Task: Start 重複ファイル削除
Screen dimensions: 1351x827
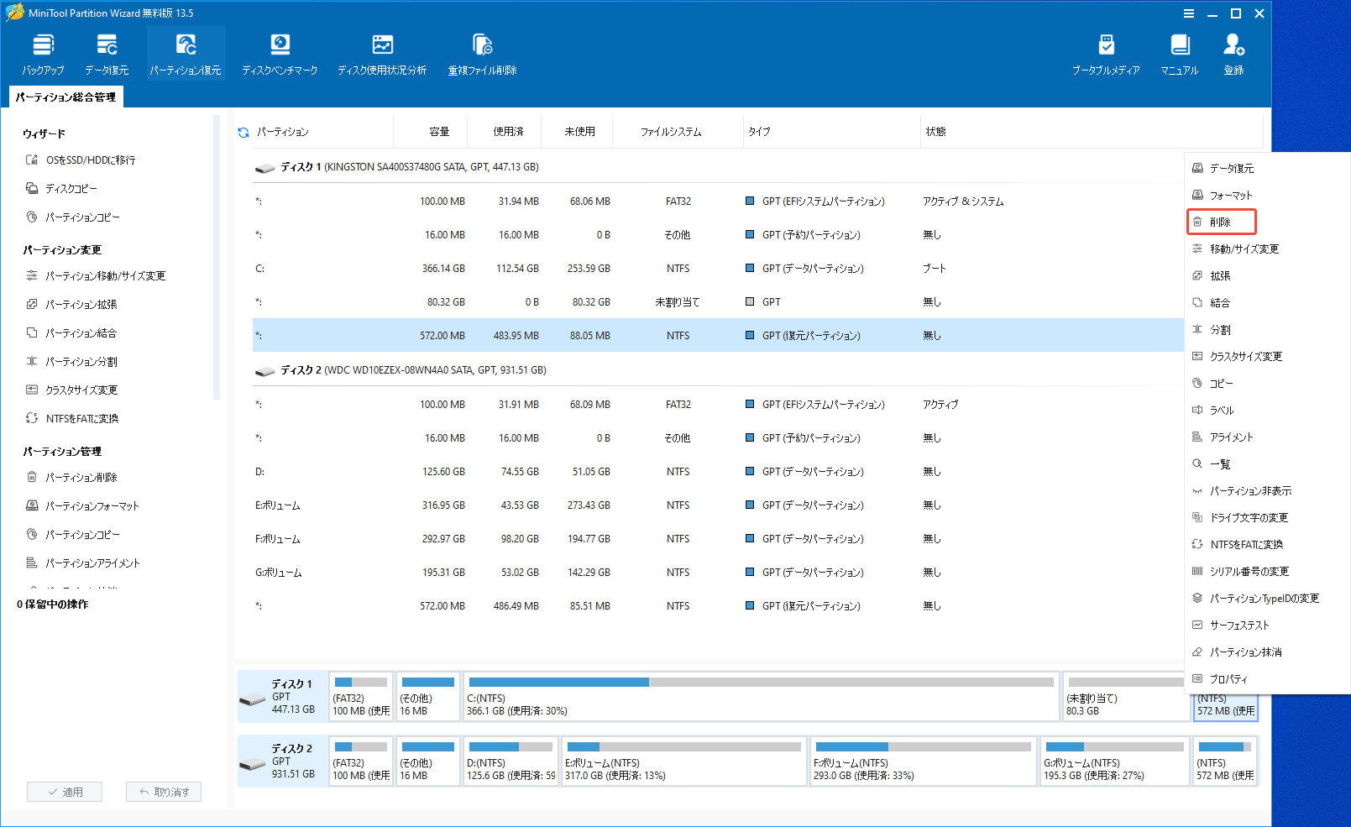Action: (481, 52)
